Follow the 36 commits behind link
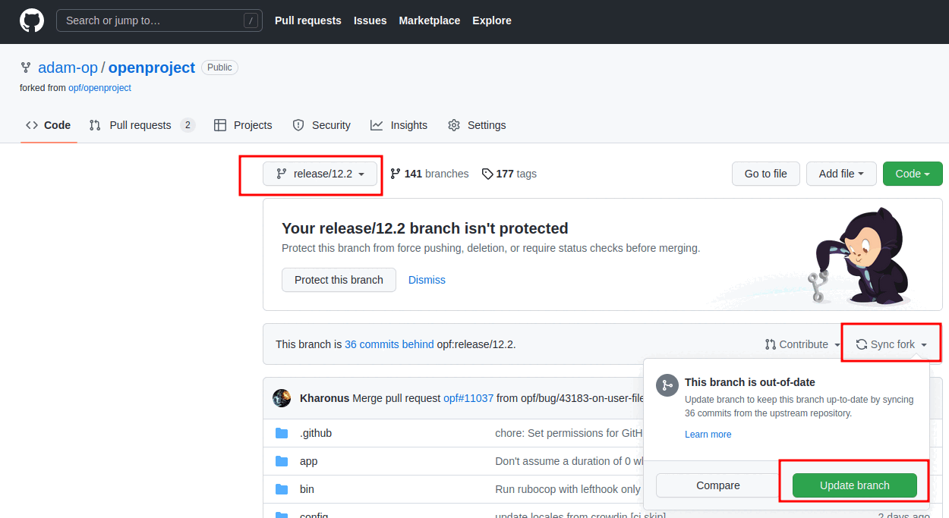 pyautogui.click(x=389, y=344)
